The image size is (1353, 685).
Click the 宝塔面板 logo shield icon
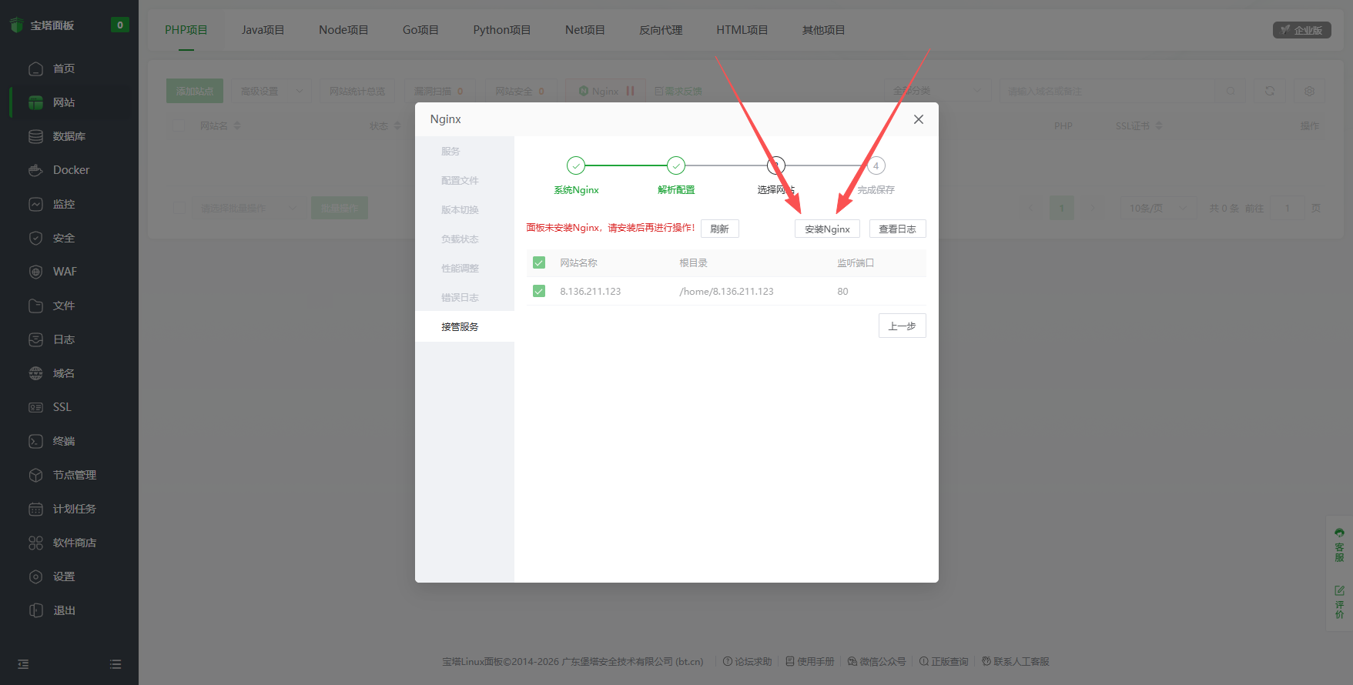(x=17, y=25)
